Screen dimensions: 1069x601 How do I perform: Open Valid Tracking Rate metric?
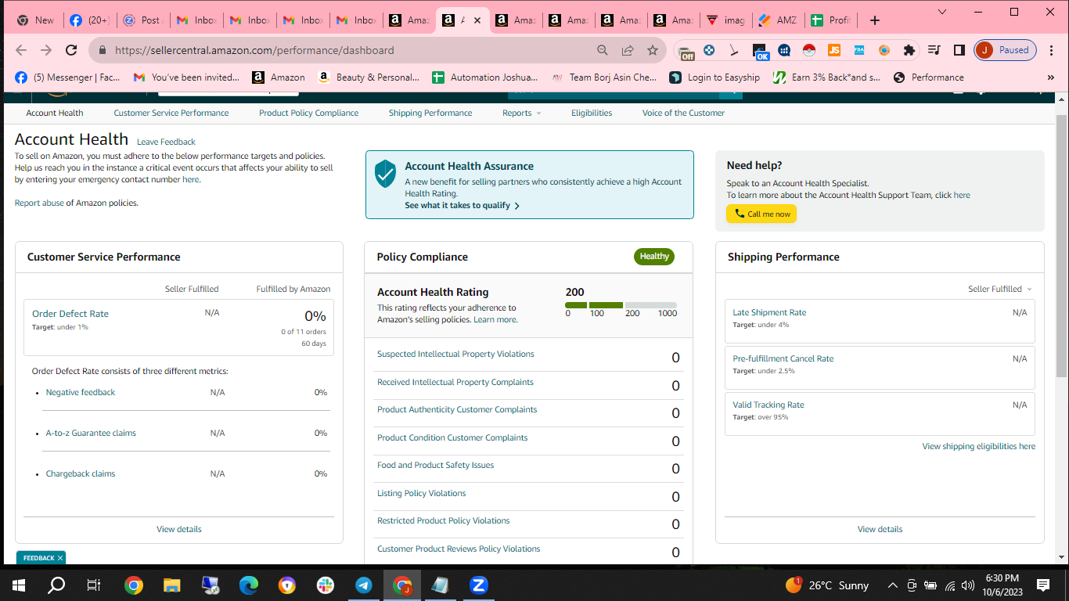tap(768, 405)
